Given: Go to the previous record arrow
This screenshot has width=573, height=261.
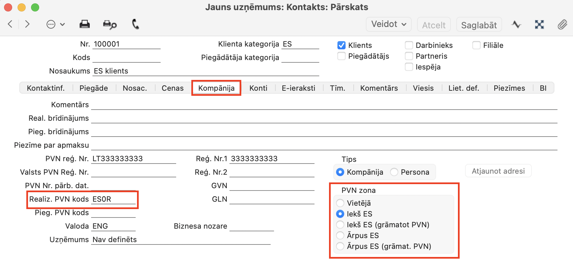Looking at the screenshot, I should tap(10, 24).
